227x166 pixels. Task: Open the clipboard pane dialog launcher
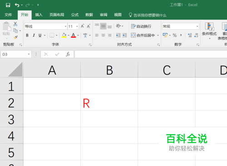(21, 45)
